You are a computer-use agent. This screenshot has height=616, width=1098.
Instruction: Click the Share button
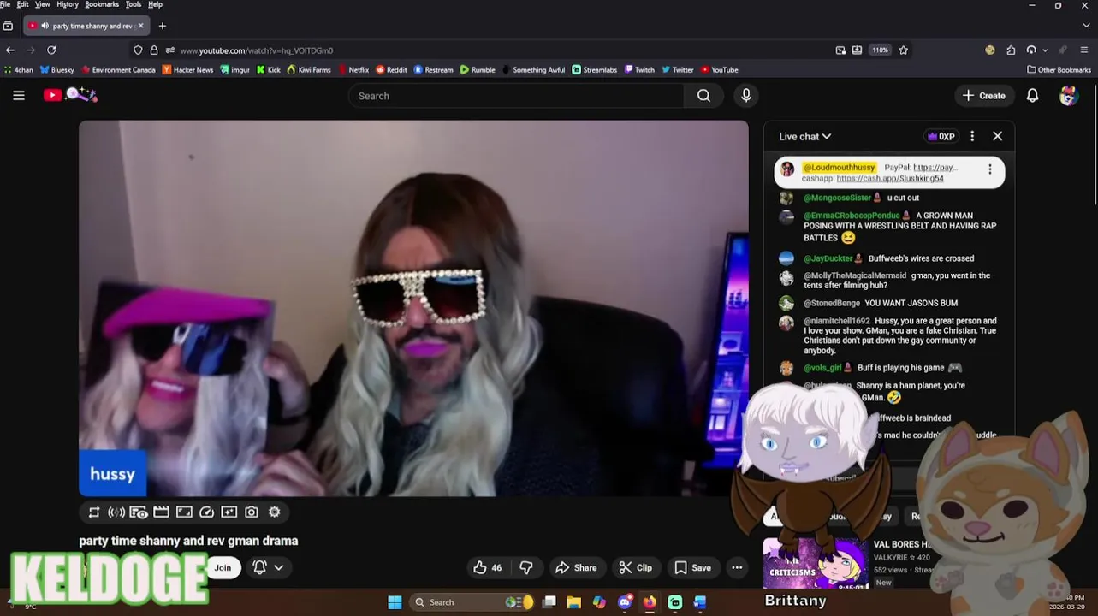[576, 567]
